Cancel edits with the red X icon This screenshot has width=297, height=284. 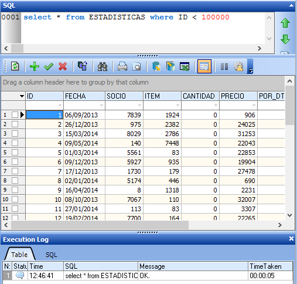tap(63, 66)
